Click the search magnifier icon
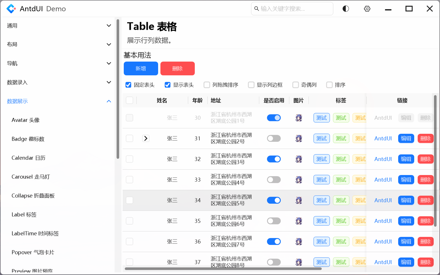This screenshot has width=440, height=275. pos(256,9)
